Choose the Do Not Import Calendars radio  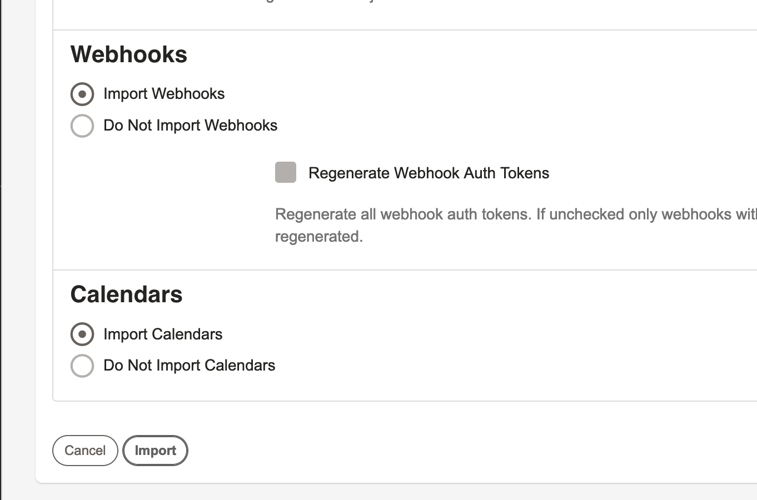pos(82,366)
